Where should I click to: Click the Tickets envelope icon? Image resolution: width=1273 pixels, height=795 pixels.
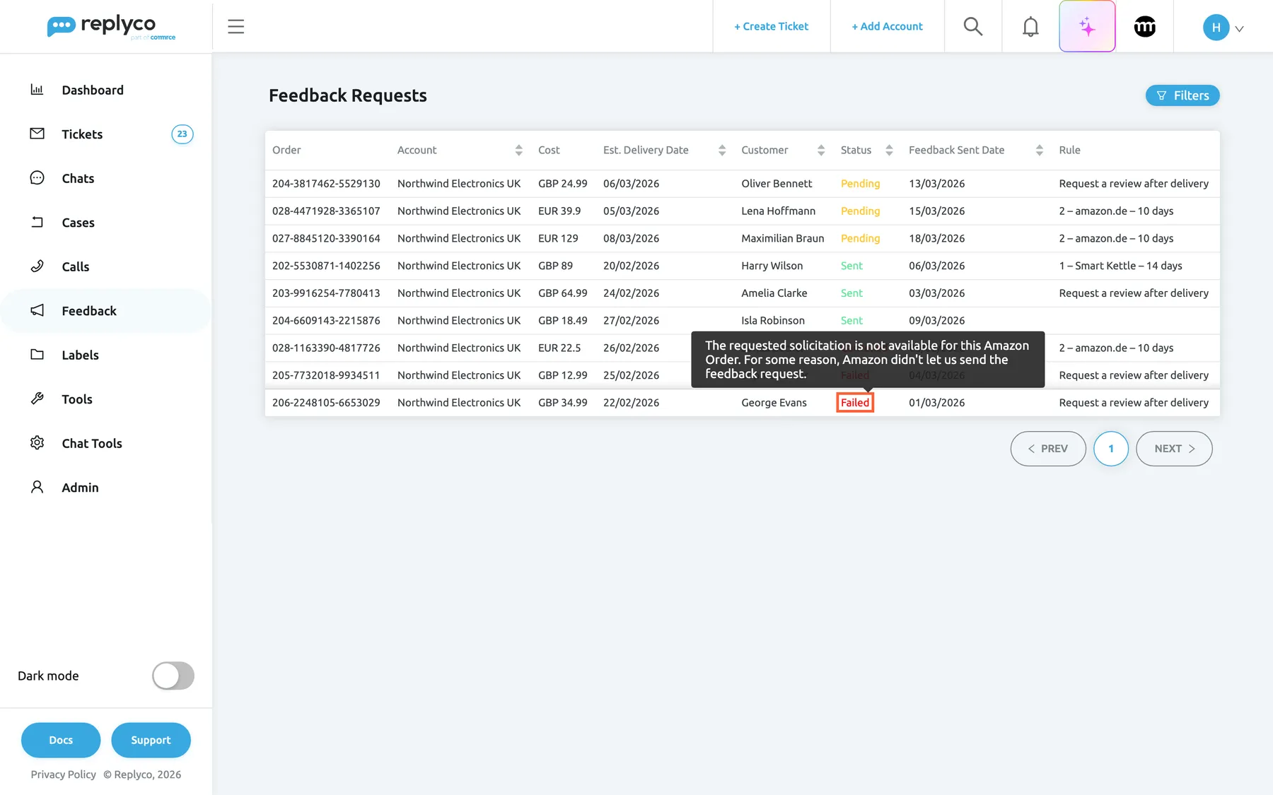[x=37, y=134]
